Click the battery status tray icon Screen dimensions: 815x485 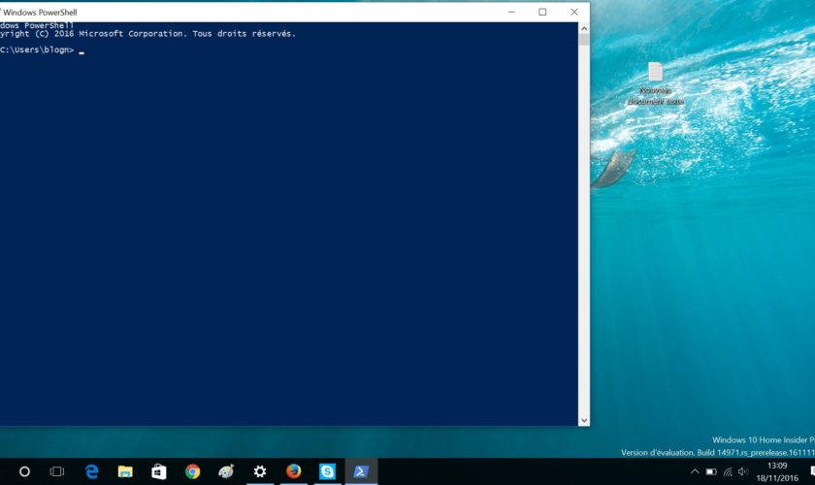point(710,471)
